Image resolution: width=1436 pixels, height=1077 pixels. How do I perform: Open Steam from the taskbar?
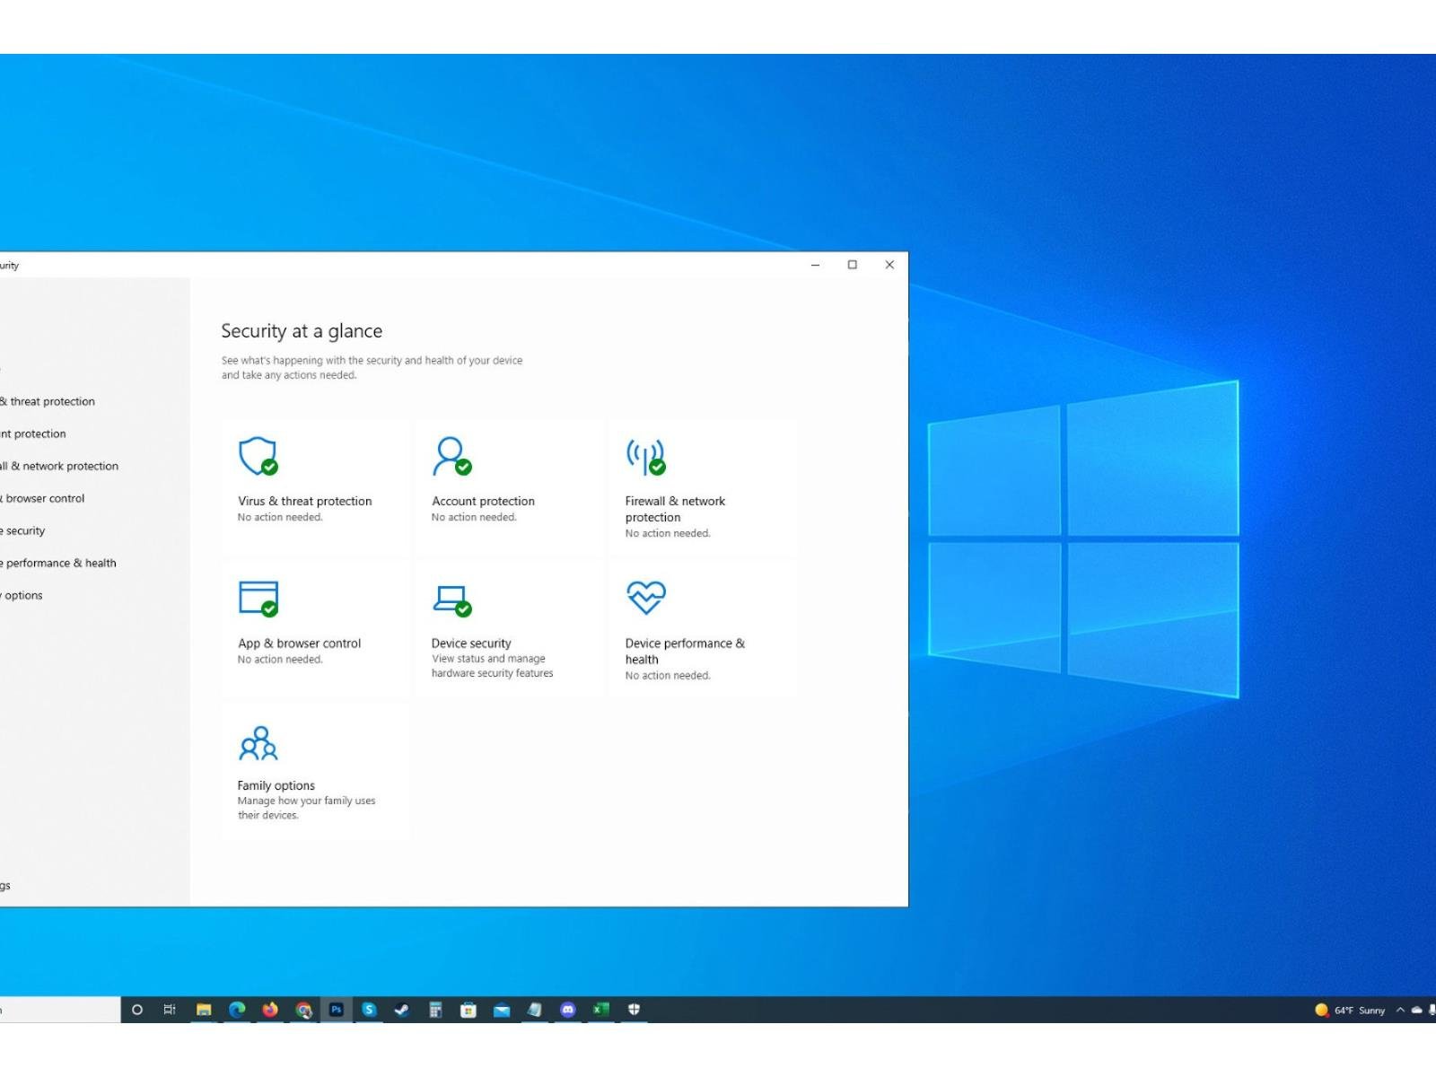pos(402,1010)
